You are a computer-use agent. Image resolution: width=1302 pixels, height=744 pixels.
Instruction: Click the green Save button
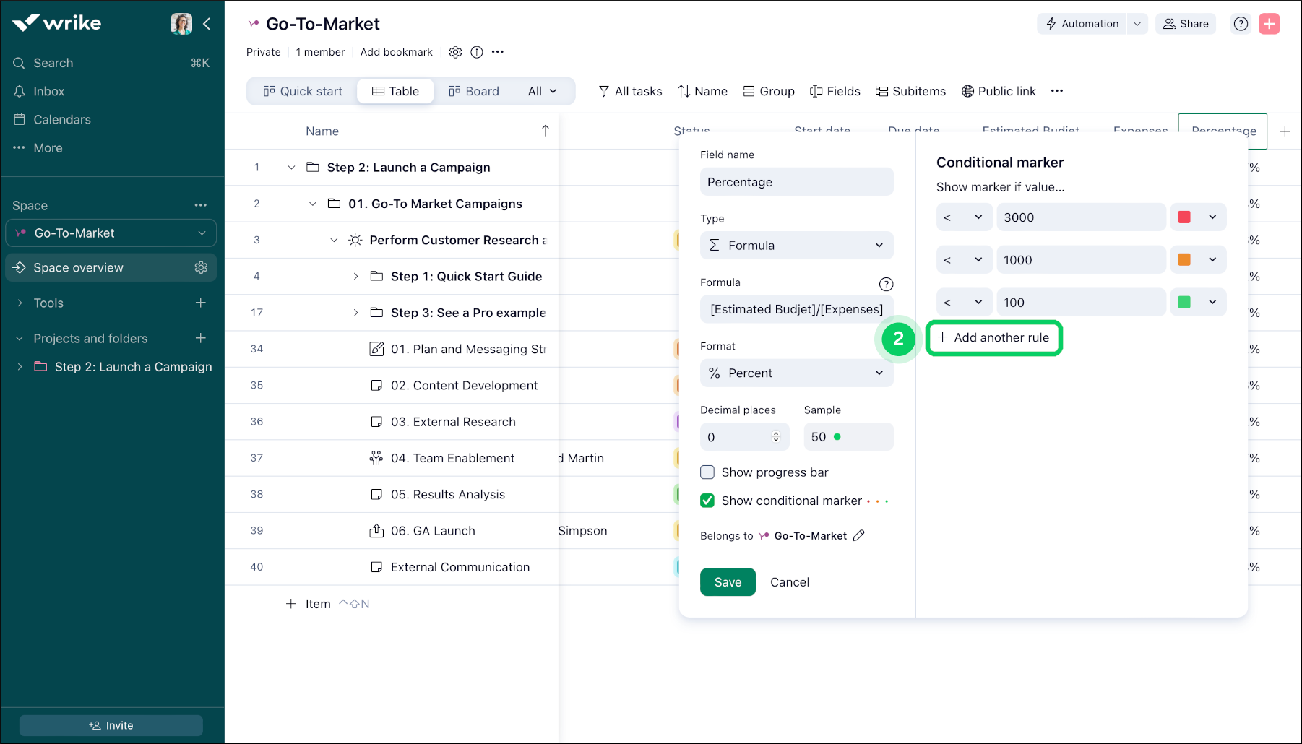tap(728, 582)
